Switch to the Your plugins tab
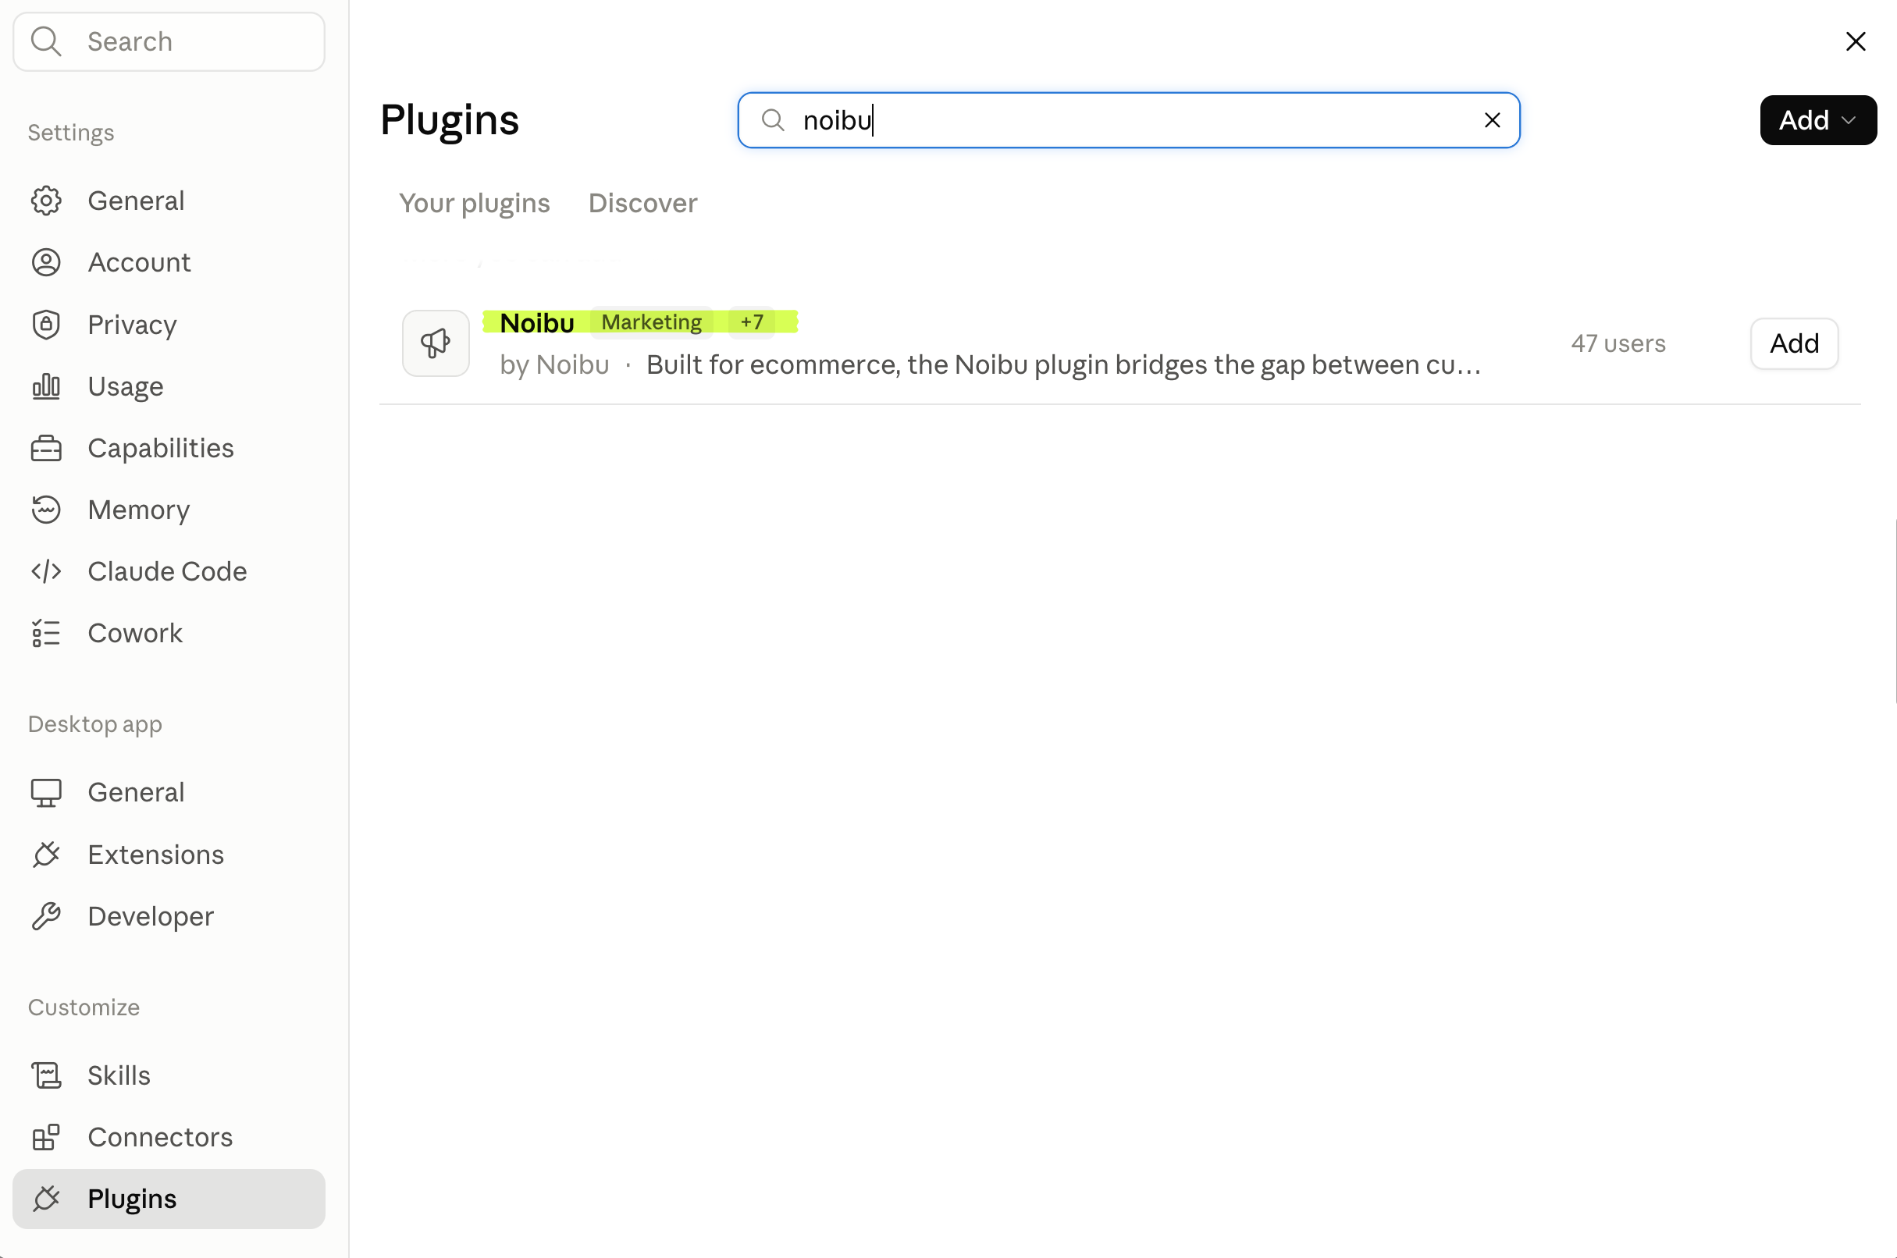The height and width of the screenshot is (1258, 1897). pos(475,204)
